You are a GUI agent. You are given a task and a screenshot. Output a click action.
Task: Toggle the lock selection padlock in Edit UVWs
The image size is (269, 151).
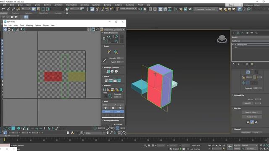[x=68, y=133]
